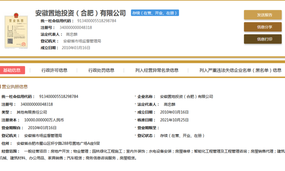
Task: Click the 经营范围 business scope text
Action: pos(142,154)
